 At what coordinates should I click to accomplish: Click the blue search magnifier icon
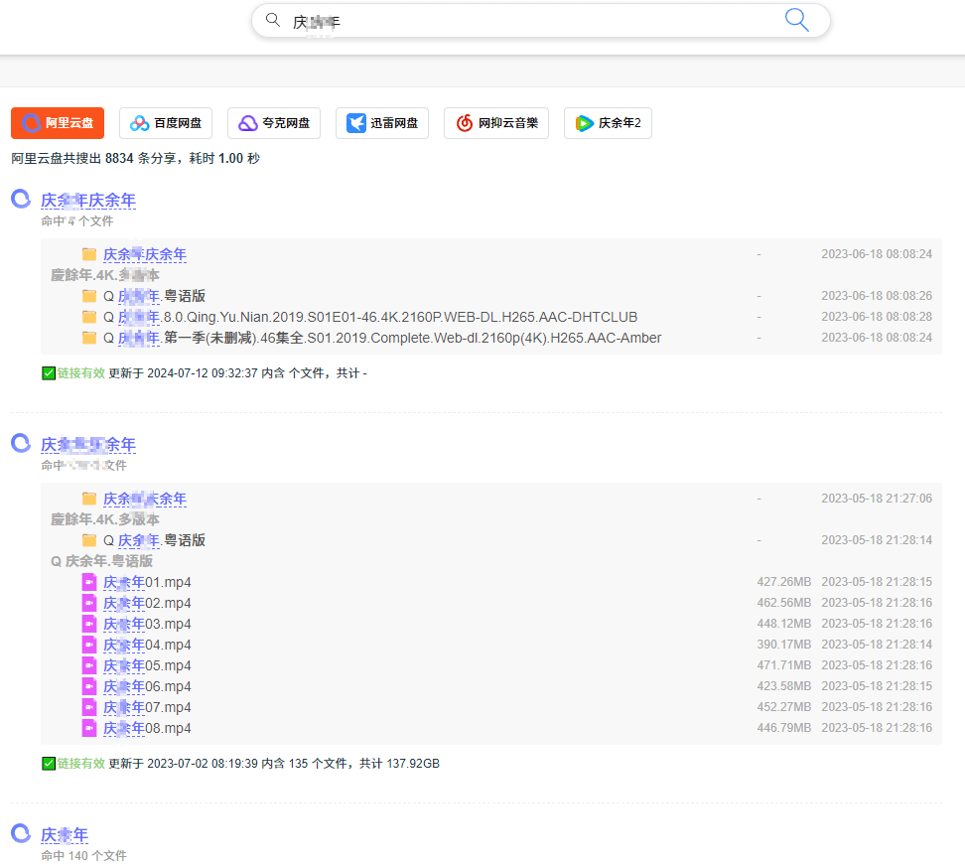796,21
